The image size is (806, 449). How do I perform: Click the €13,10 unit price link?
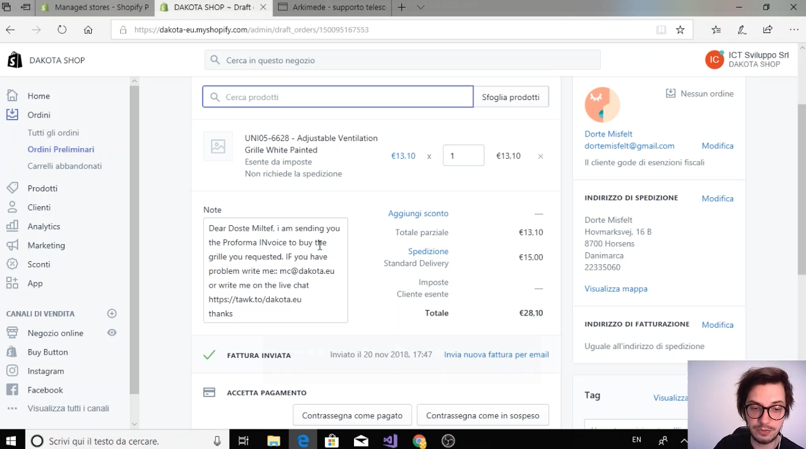click(403, 156)
